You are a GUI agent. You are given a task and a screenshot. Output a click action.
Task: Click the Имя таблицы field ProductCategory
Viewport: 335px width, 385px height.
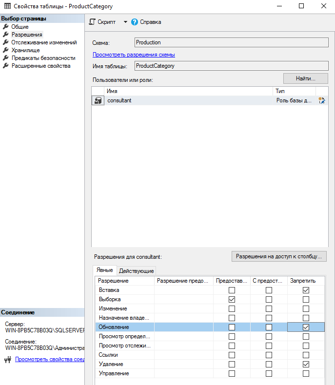[231, 66]
